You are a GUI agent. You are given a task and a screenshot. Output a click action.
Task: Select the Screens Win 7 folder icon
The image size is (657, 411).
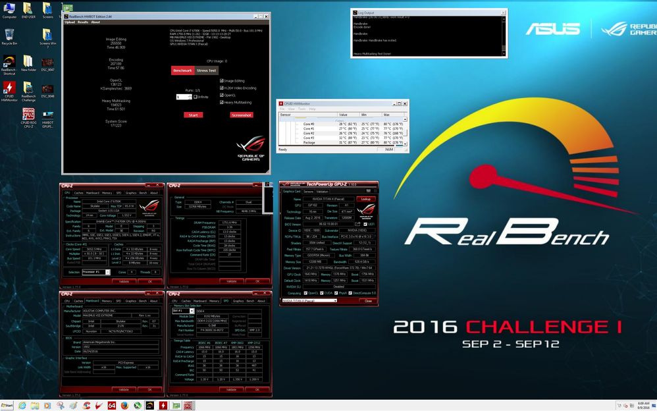(x=47, y=39)
